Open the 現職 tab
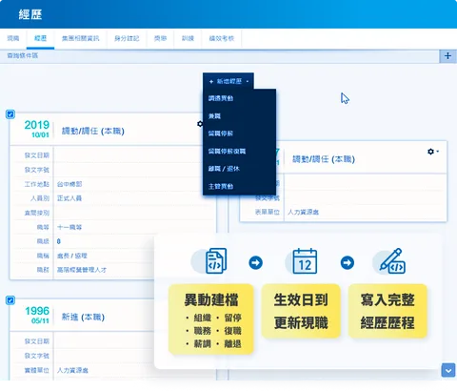 click(13, 38)
